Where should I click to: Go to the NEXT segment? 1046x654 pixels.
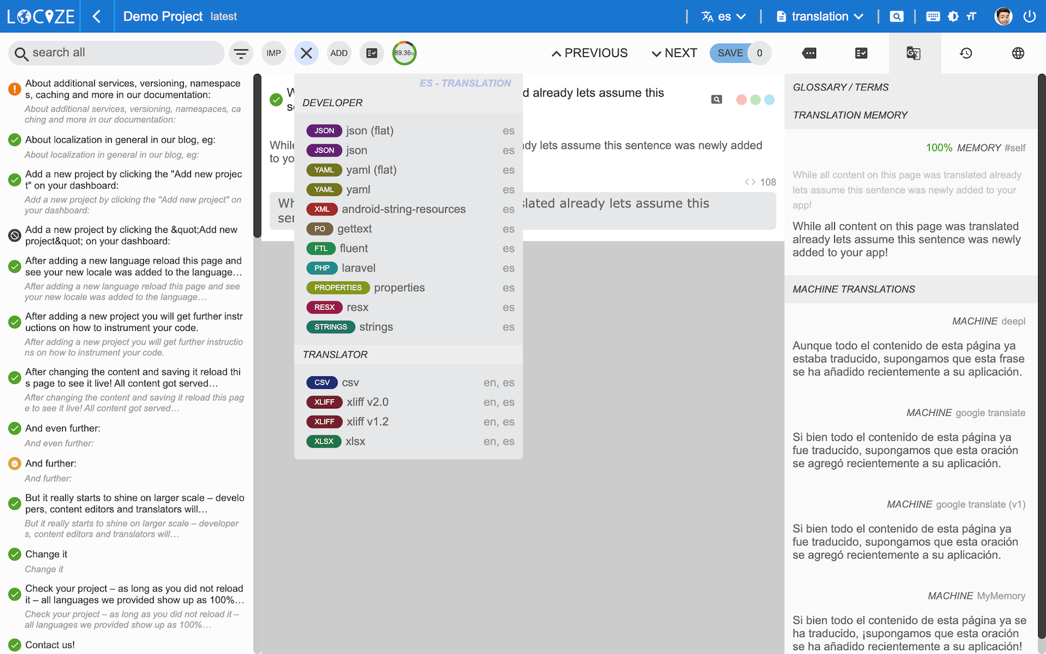[674, 54]
